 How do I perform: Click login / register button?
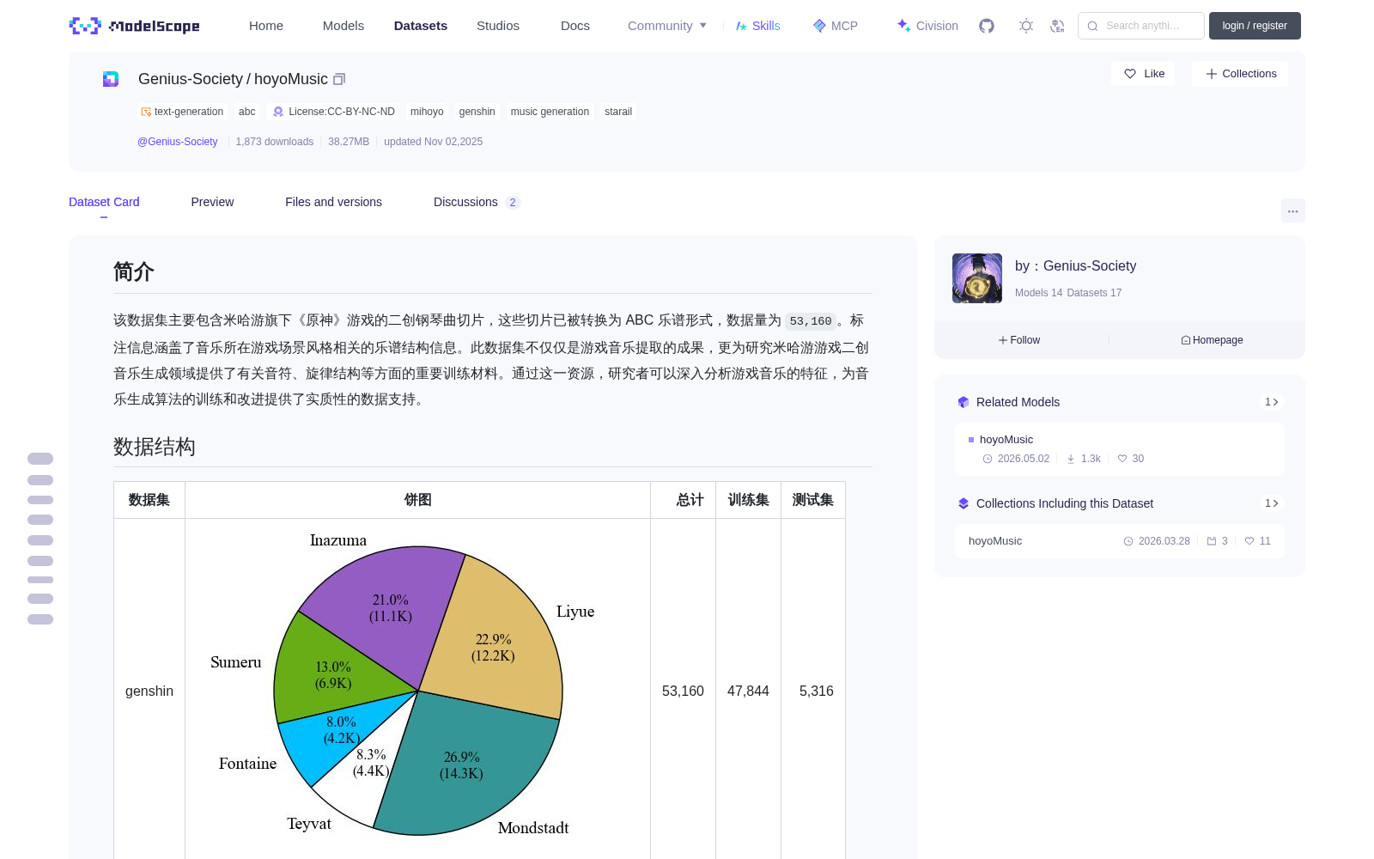(1255, 26)
